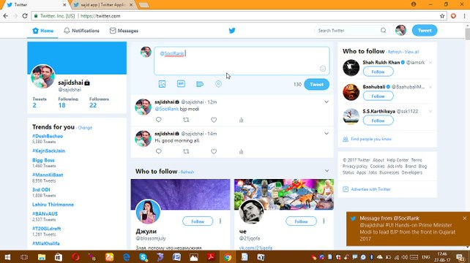Follow че @21jqofa
This screenshot has height=263, width=470.
click(301, 221)
